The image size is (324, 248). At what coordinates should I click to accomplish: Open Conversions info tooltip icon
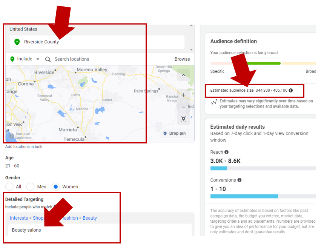tap(239, 180)
